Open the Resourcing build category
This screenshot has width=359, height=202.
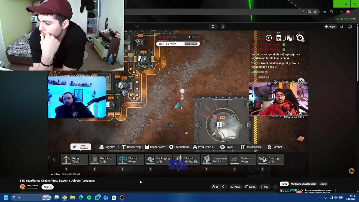(131, 147)
